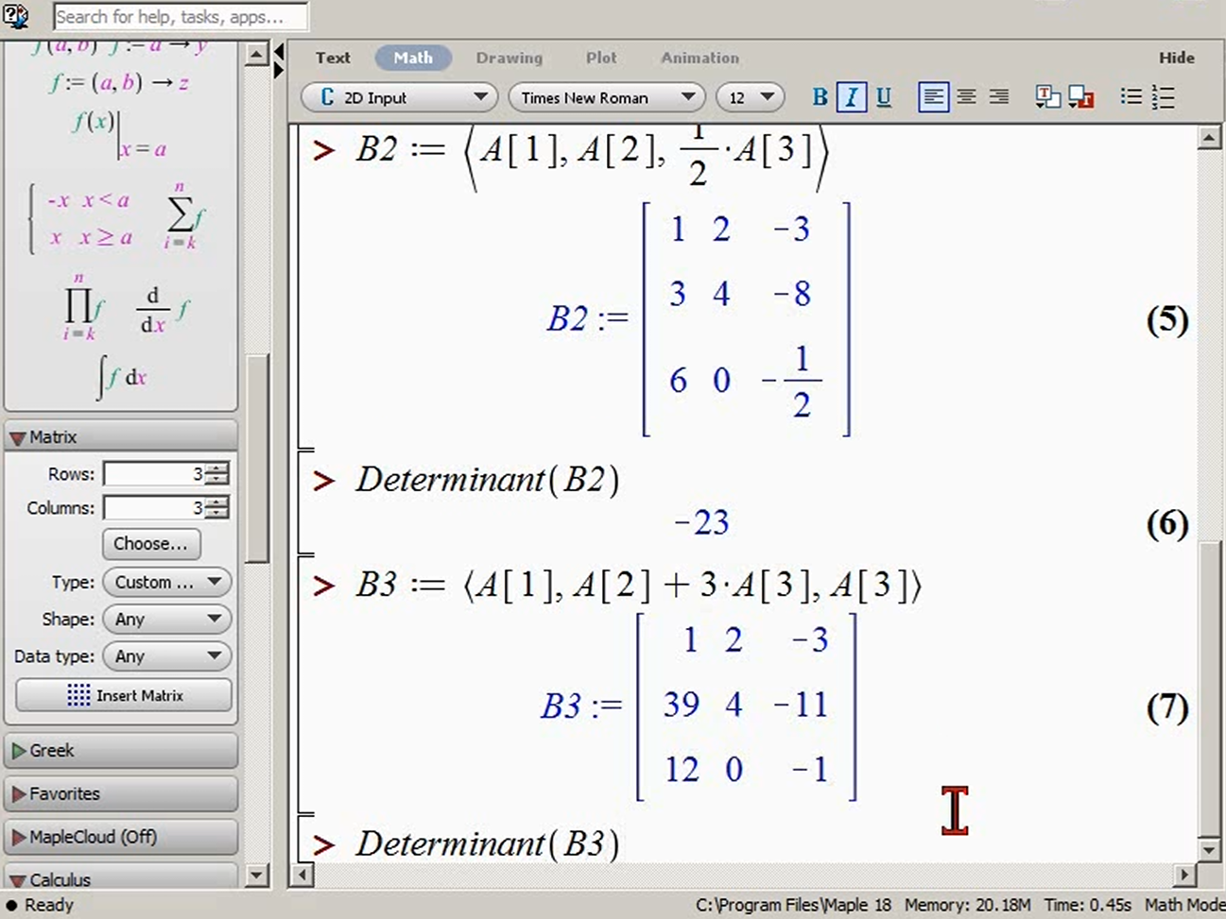
Task: Apply bold formatting with B icon
Action: click(820, 97)
